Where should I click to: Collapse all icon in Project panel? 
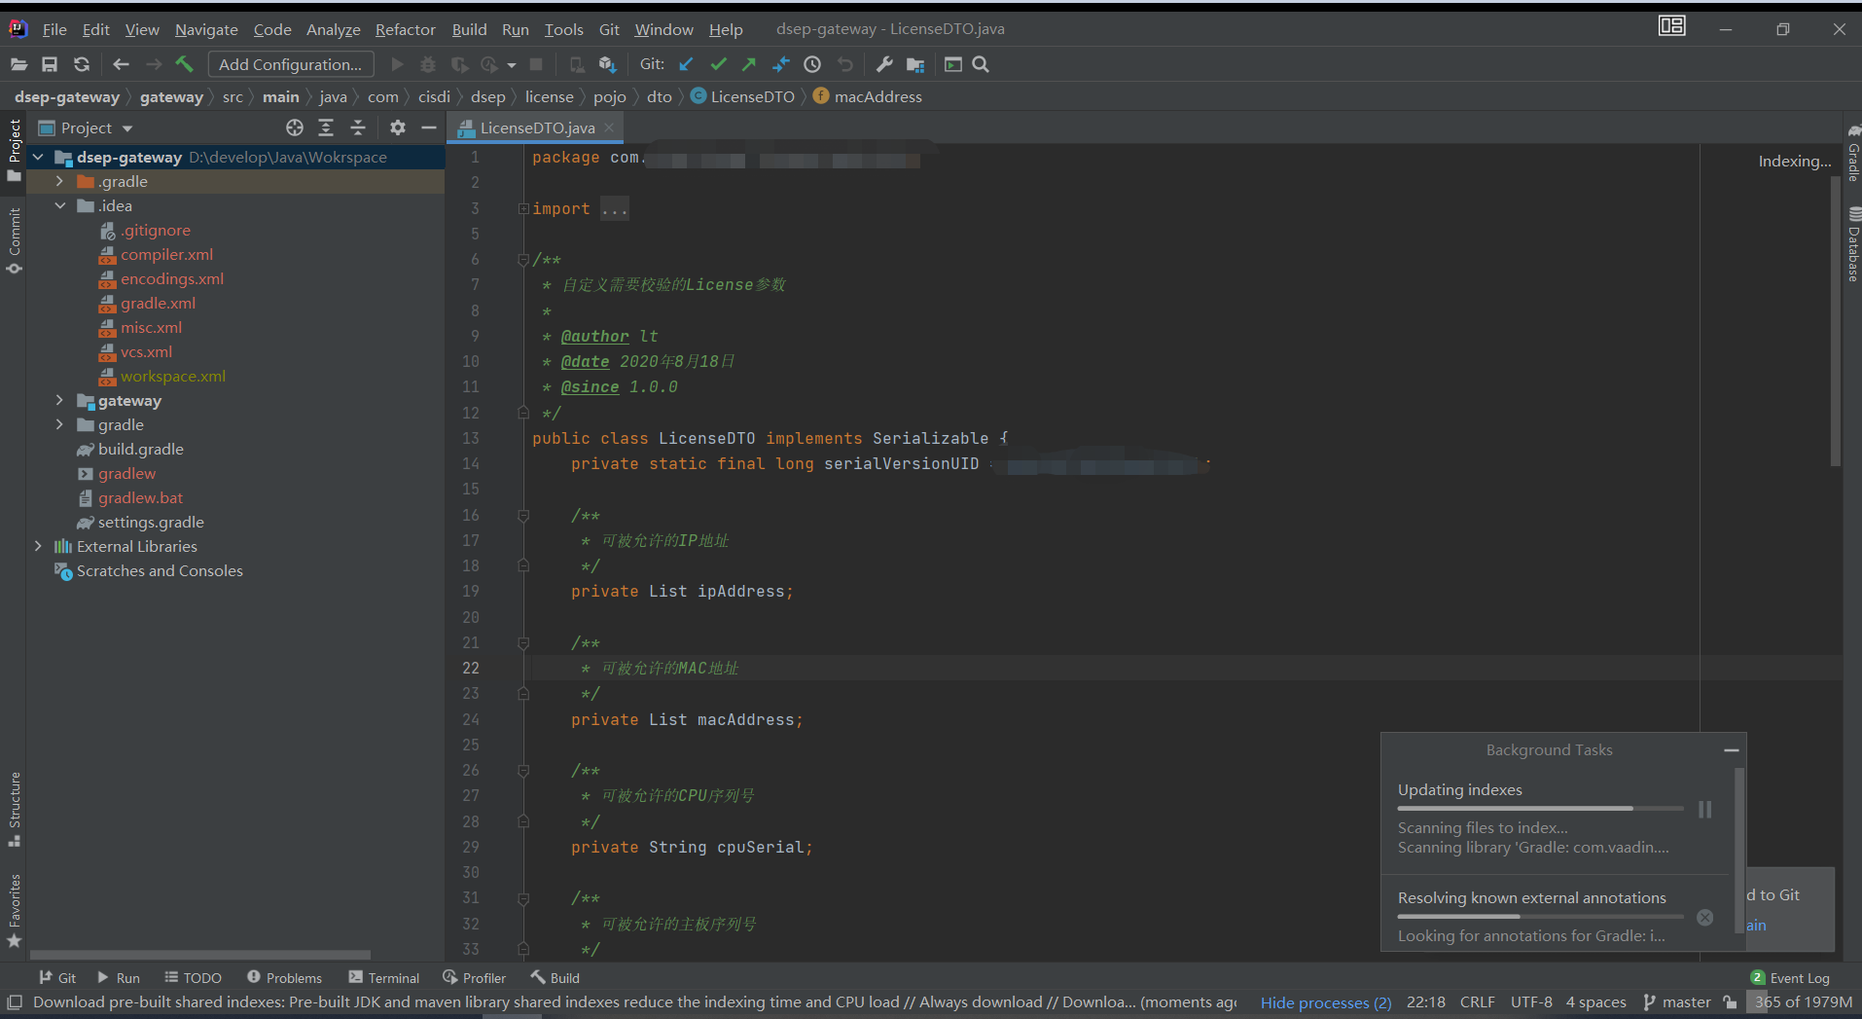(x=358, y=127)
